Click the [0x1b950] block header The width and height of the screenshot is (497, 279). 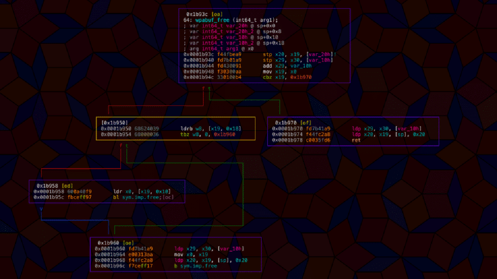[x=114, y=123]
